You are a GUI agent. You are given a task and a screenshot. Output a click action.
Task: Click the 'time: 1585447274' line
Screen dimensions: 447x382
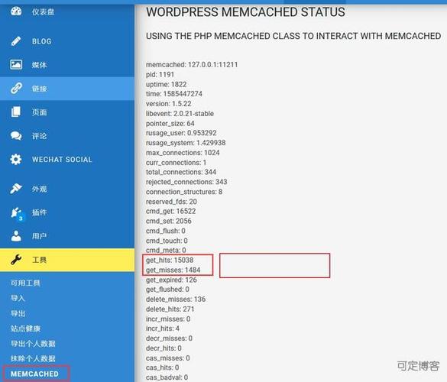coord(174,94)
